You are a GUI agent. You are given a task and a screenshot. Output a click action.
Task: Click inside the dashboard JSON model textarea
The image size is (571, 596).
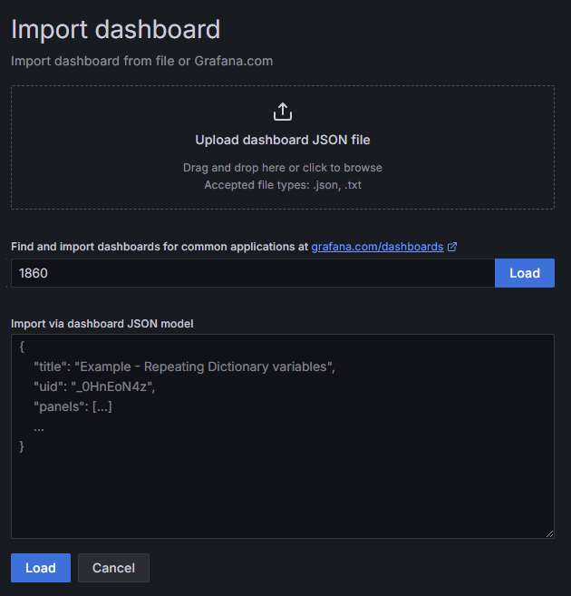click(283, 436)
